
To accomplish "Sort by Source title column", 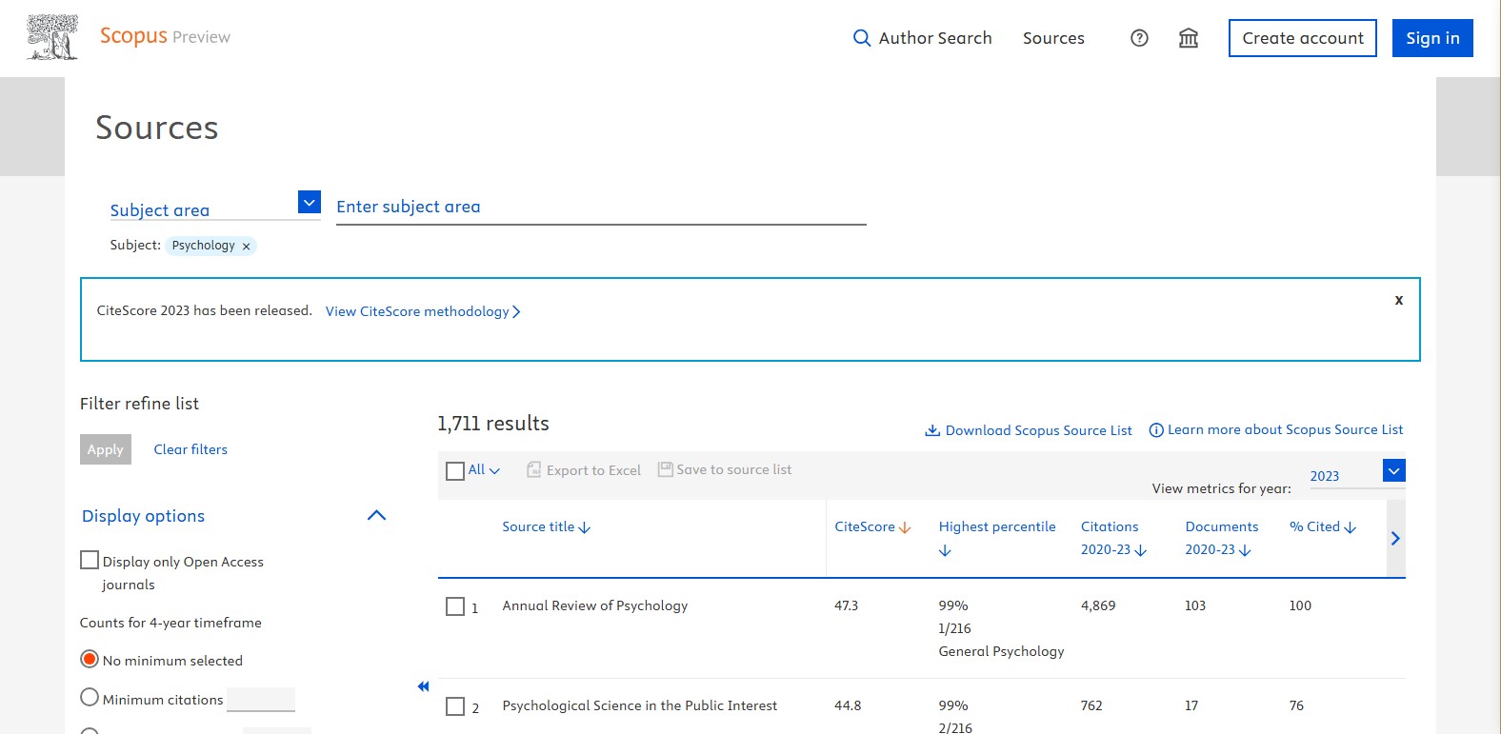I will (547, 527).
